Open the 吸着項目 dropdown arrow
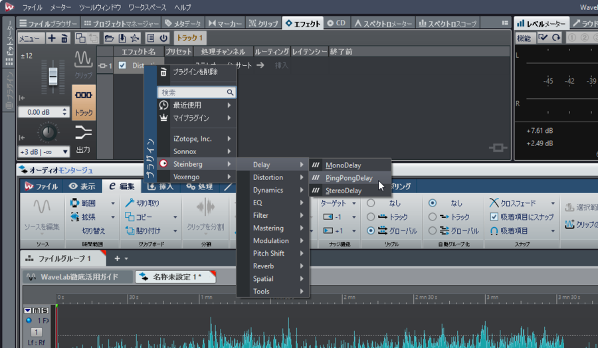Screen dimensions: 598x348 pyautogui.click(x=553, y=231)
